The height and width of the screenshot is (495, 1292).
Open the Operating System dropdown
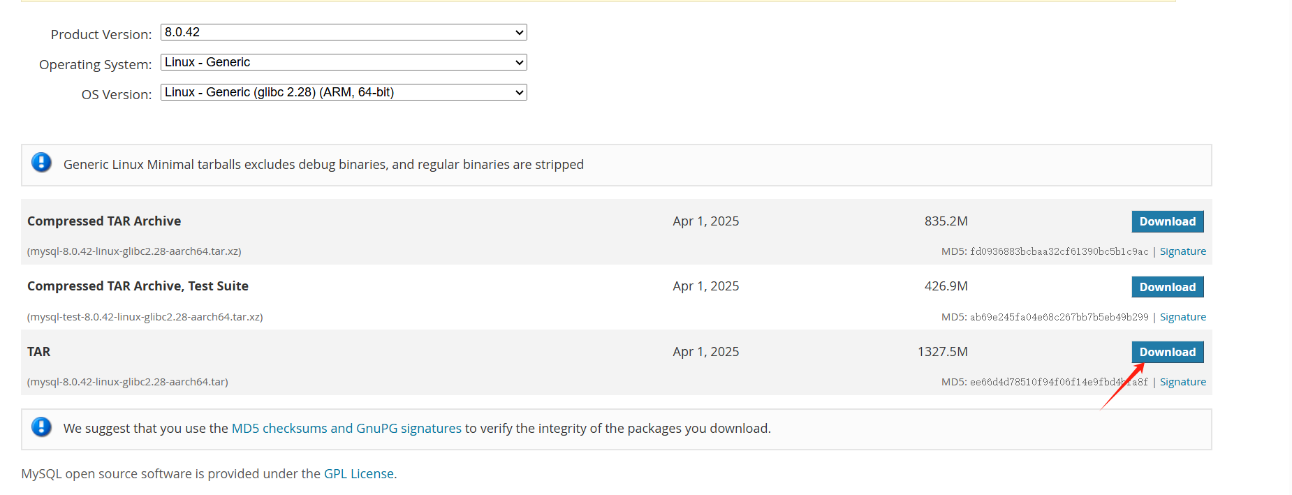[344, 62]
